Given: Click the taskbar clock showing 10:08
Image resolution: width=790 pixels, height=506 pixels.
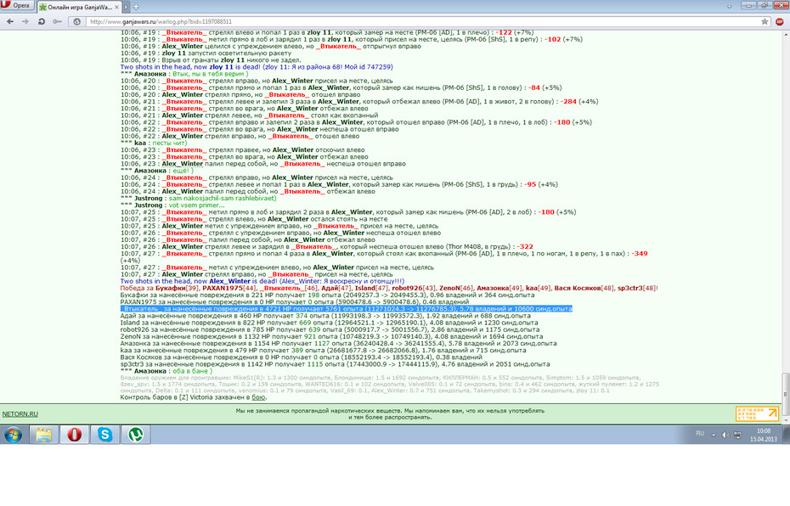Looking at the screenshot, I should point(764,435).
